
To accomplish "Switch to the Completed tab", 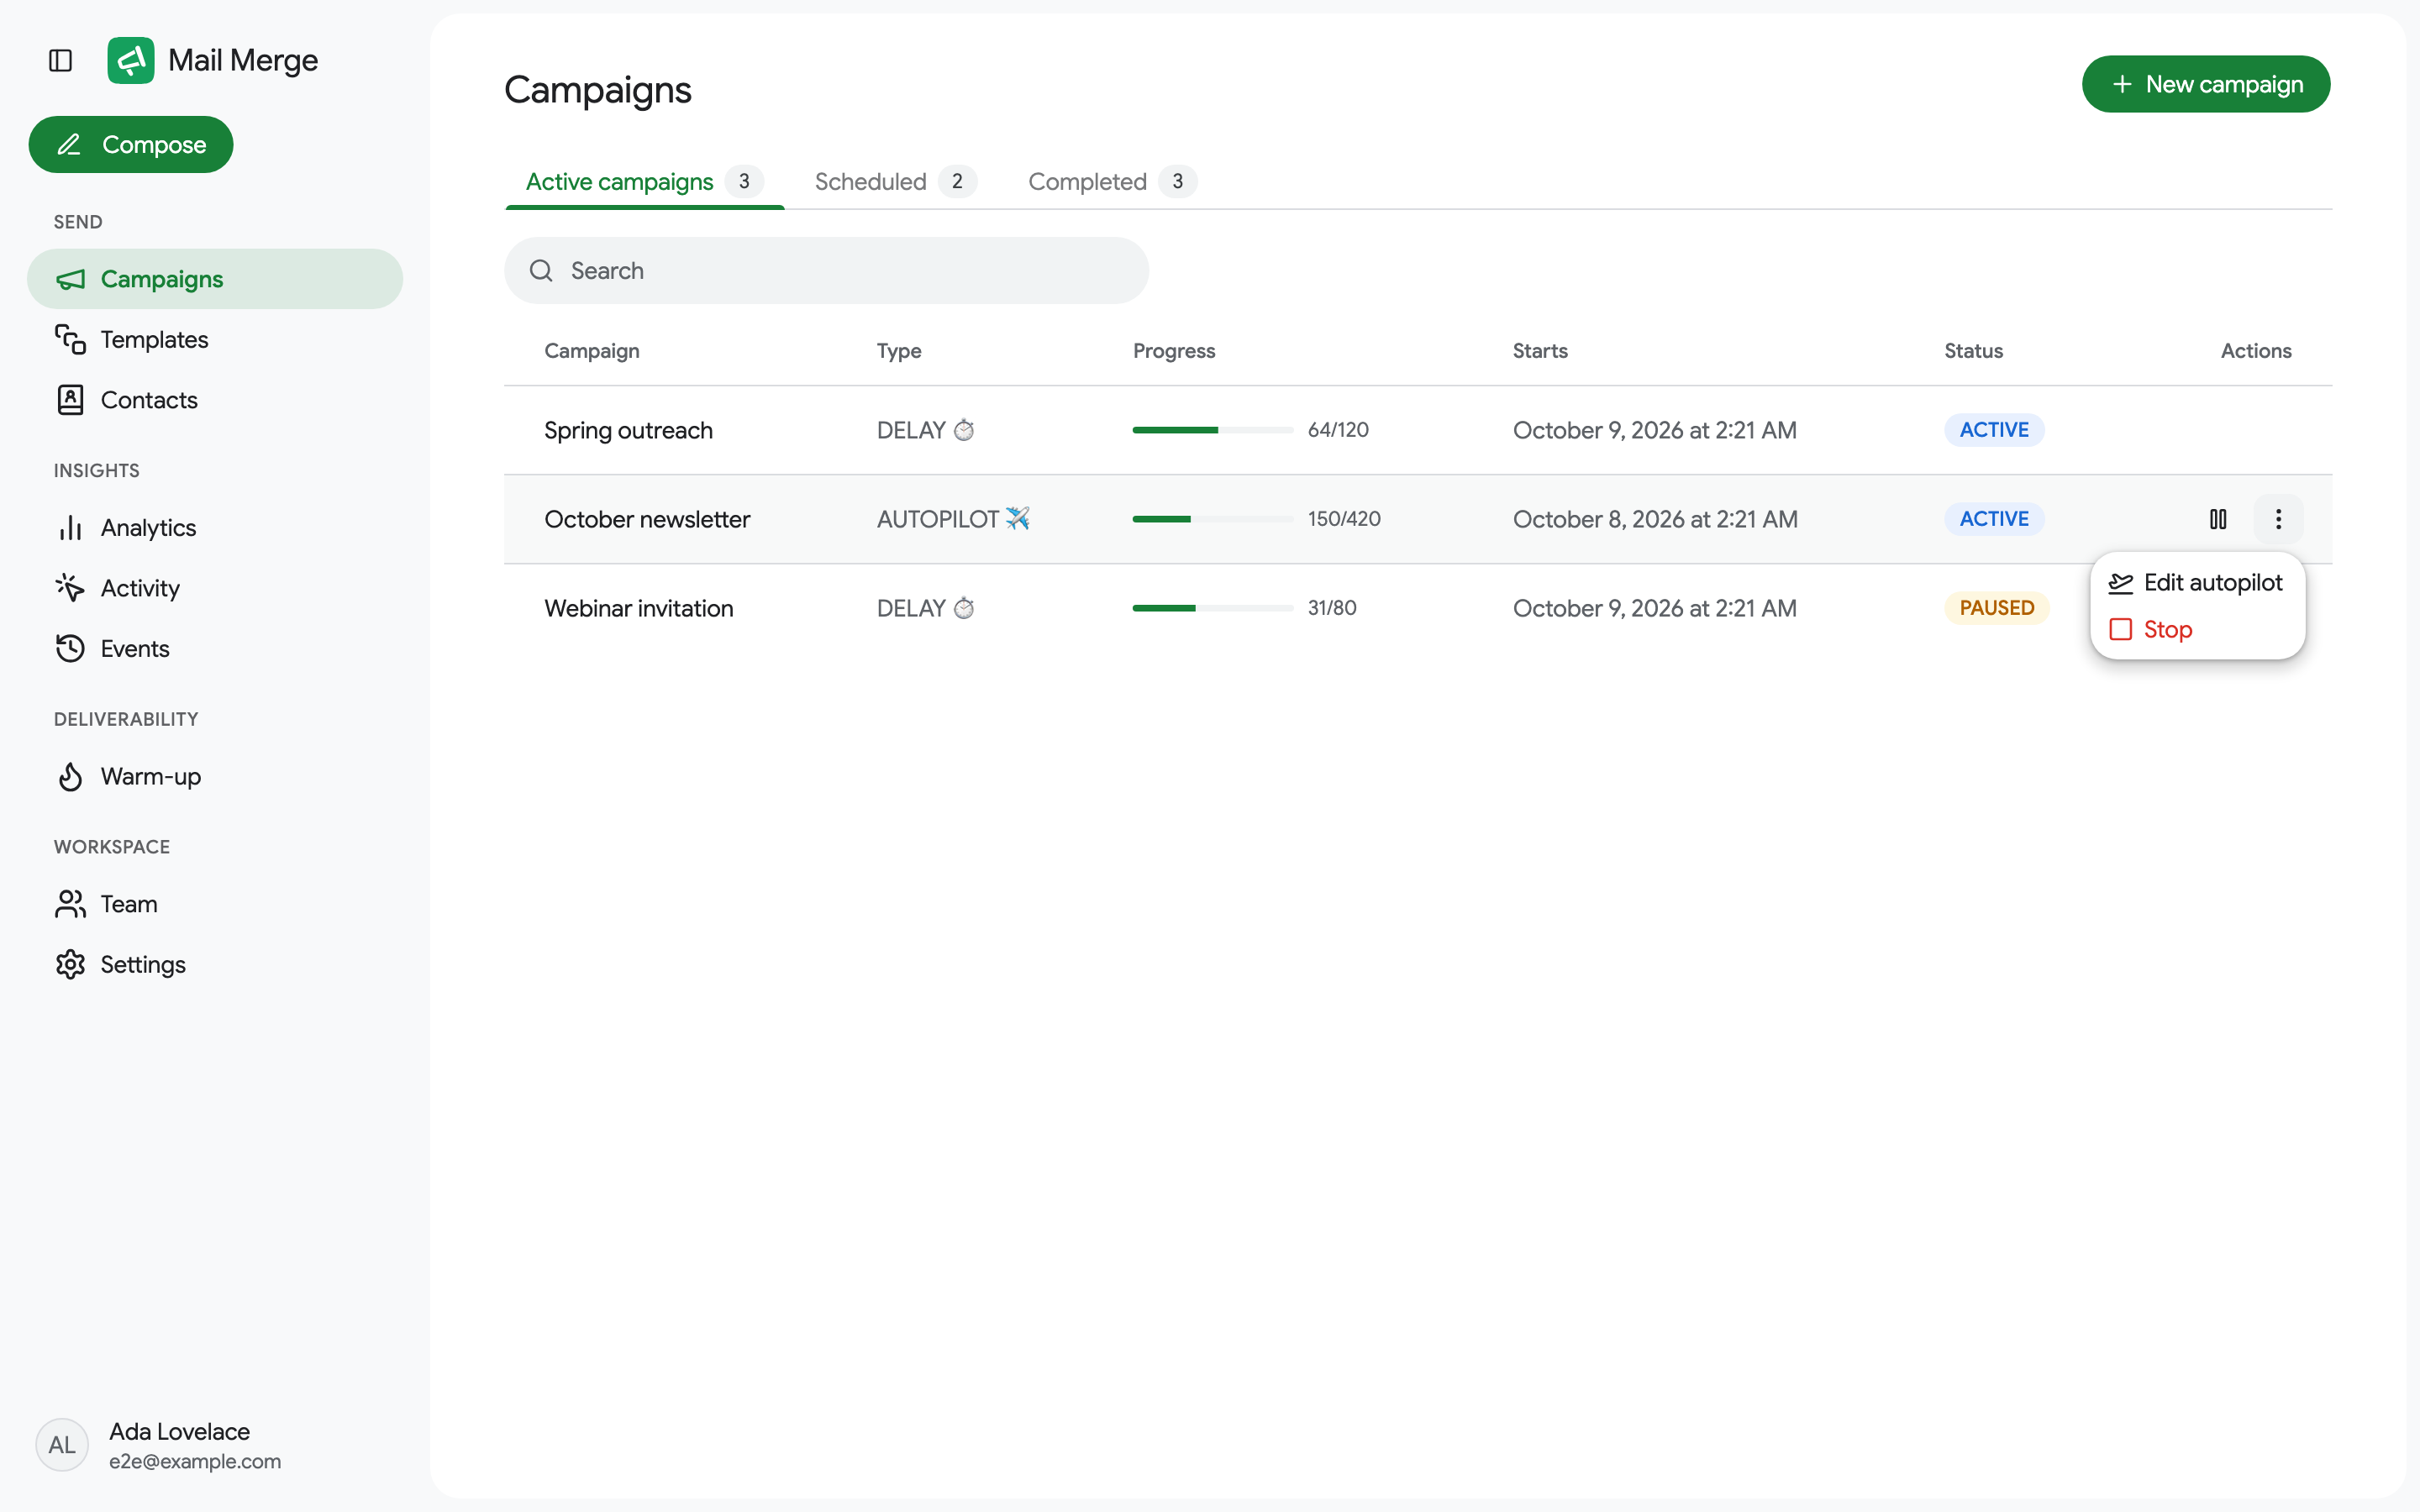I will click(x=1112, y=182).
